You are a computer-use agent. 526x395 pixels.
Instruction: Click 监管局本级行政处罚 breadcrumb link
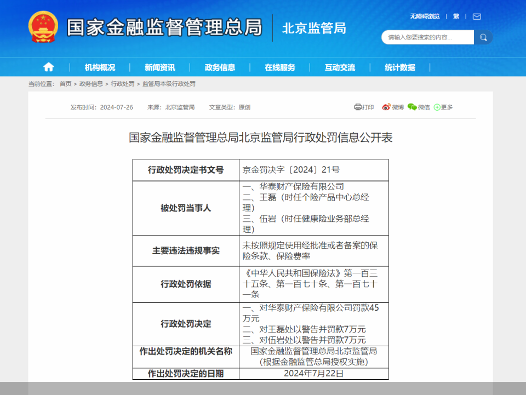[x=169, y=84]
